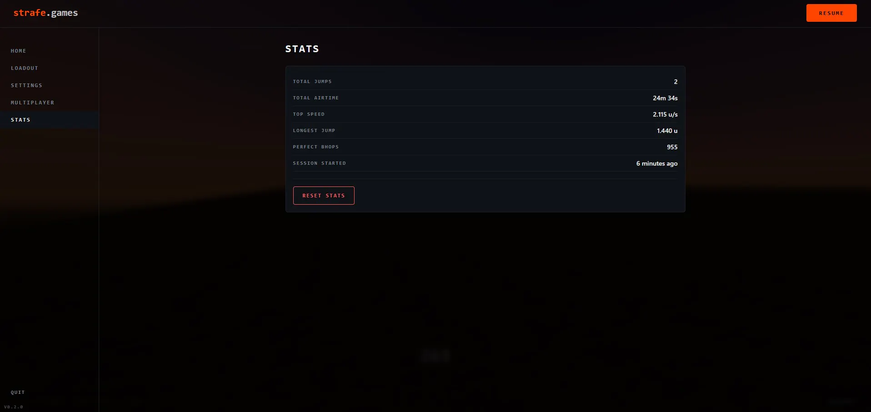Select the Top Speed label
This screenshot has width=871, height=412.
pyautogui.click(x=309, y=114)
